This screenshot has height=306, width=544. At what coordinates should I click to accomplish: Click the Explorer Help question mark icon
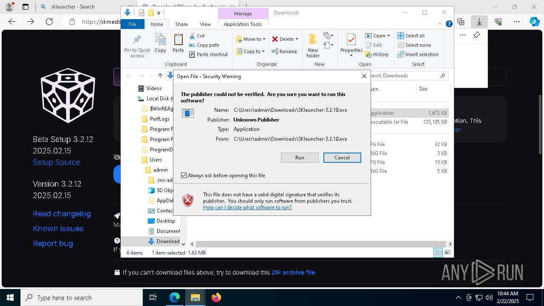tap(449, 24)
